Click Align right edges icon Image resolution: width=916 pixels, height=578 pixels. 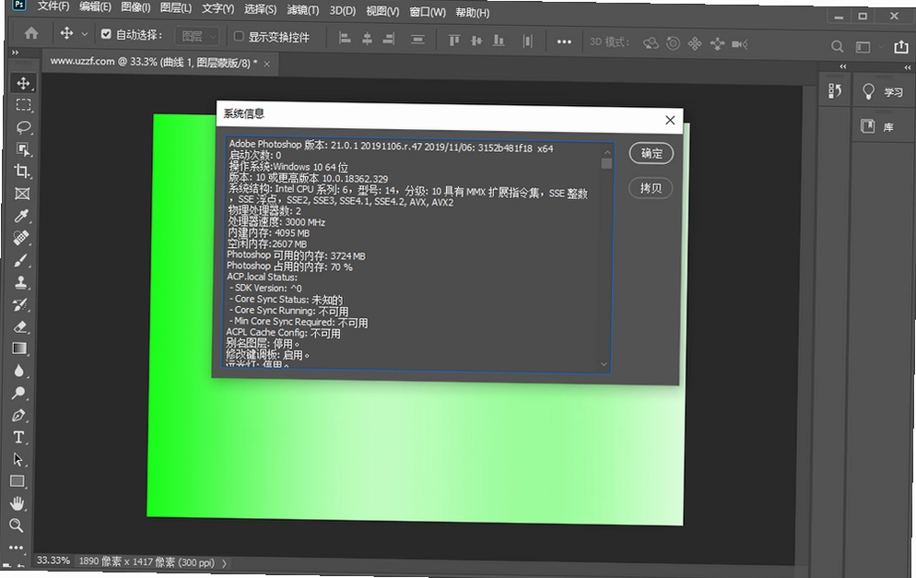(x=389, y=39)
